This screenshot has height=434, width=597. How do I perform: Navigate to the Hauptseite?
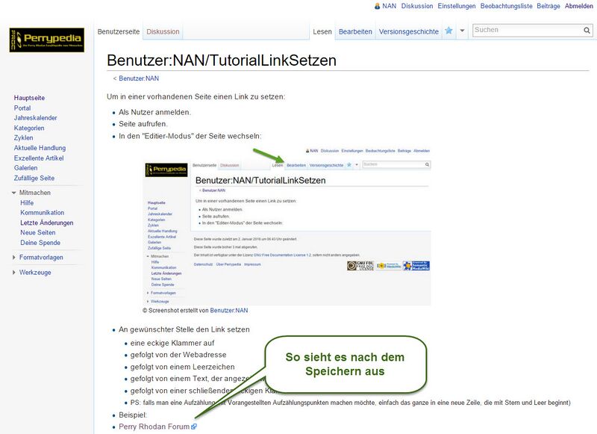(28, 96)
